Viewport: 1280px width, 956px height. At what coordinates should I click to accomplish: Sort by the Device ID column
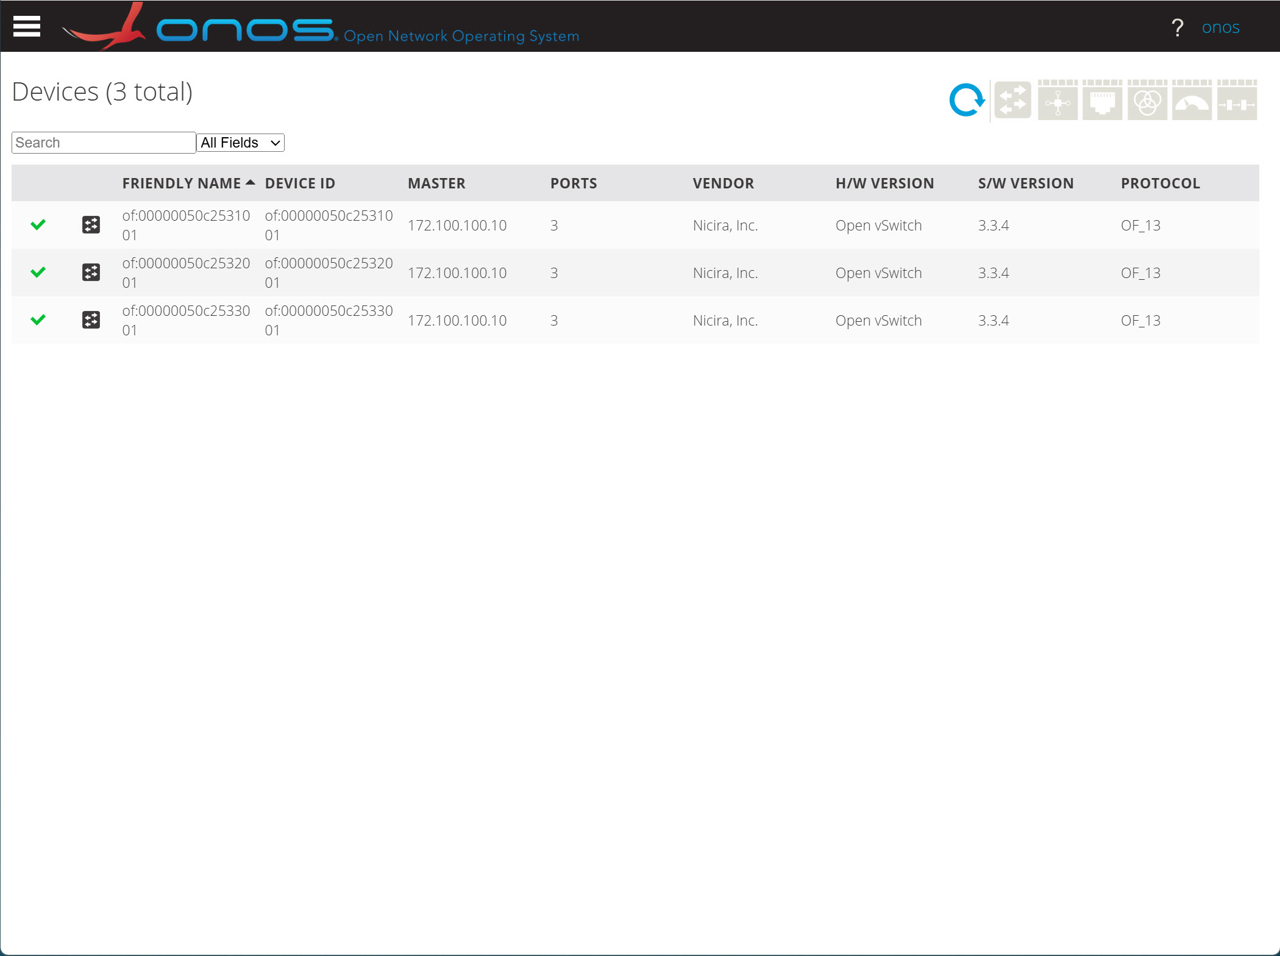(300, 183)
